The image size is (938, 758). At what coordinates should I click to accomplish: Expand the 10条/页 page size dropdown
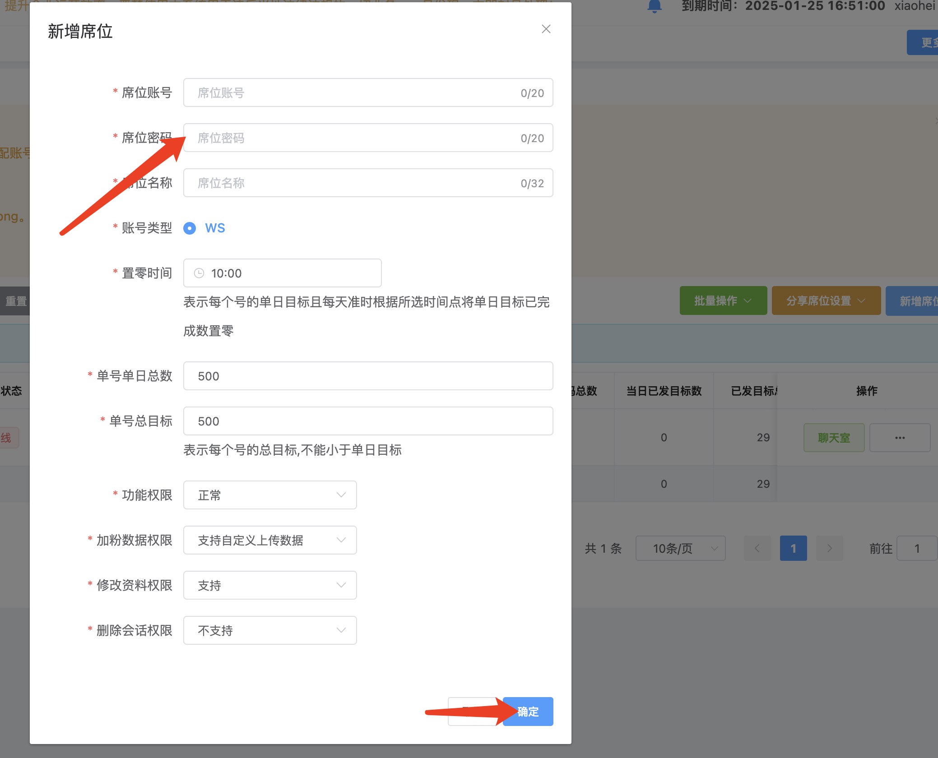(x=680, y=548)
